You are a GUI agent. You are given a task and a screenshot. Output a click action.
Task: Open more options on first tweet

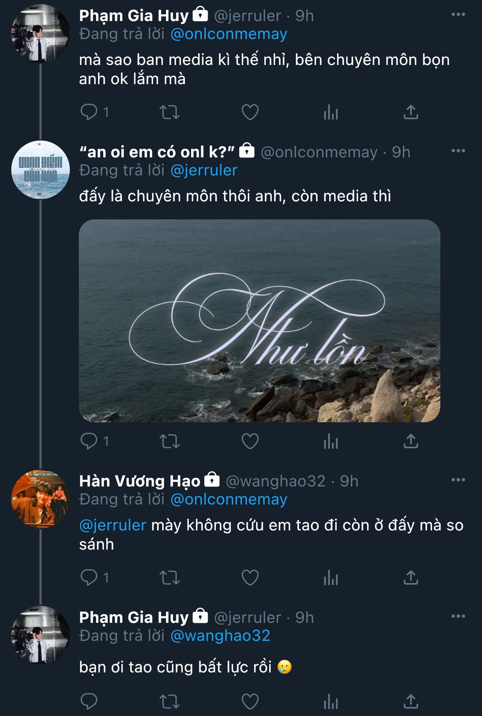click(458, 15)
